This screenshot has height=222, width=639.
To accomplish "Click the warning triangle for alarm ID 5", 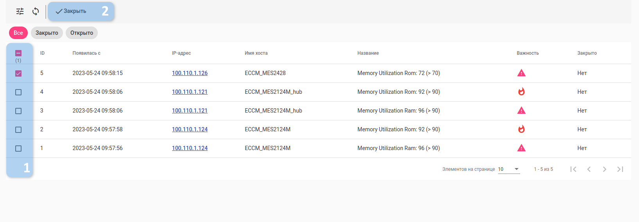I will [x=521, y=73].
